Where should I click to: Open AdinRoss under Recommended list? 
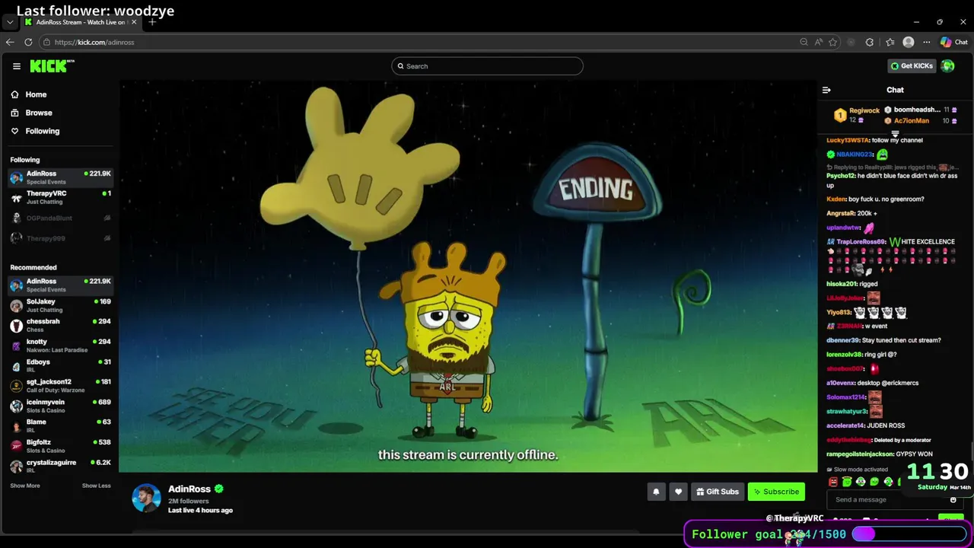(60, 285)
